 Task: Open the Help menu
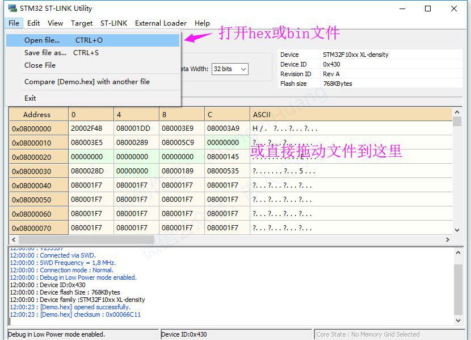pos(202,23)
